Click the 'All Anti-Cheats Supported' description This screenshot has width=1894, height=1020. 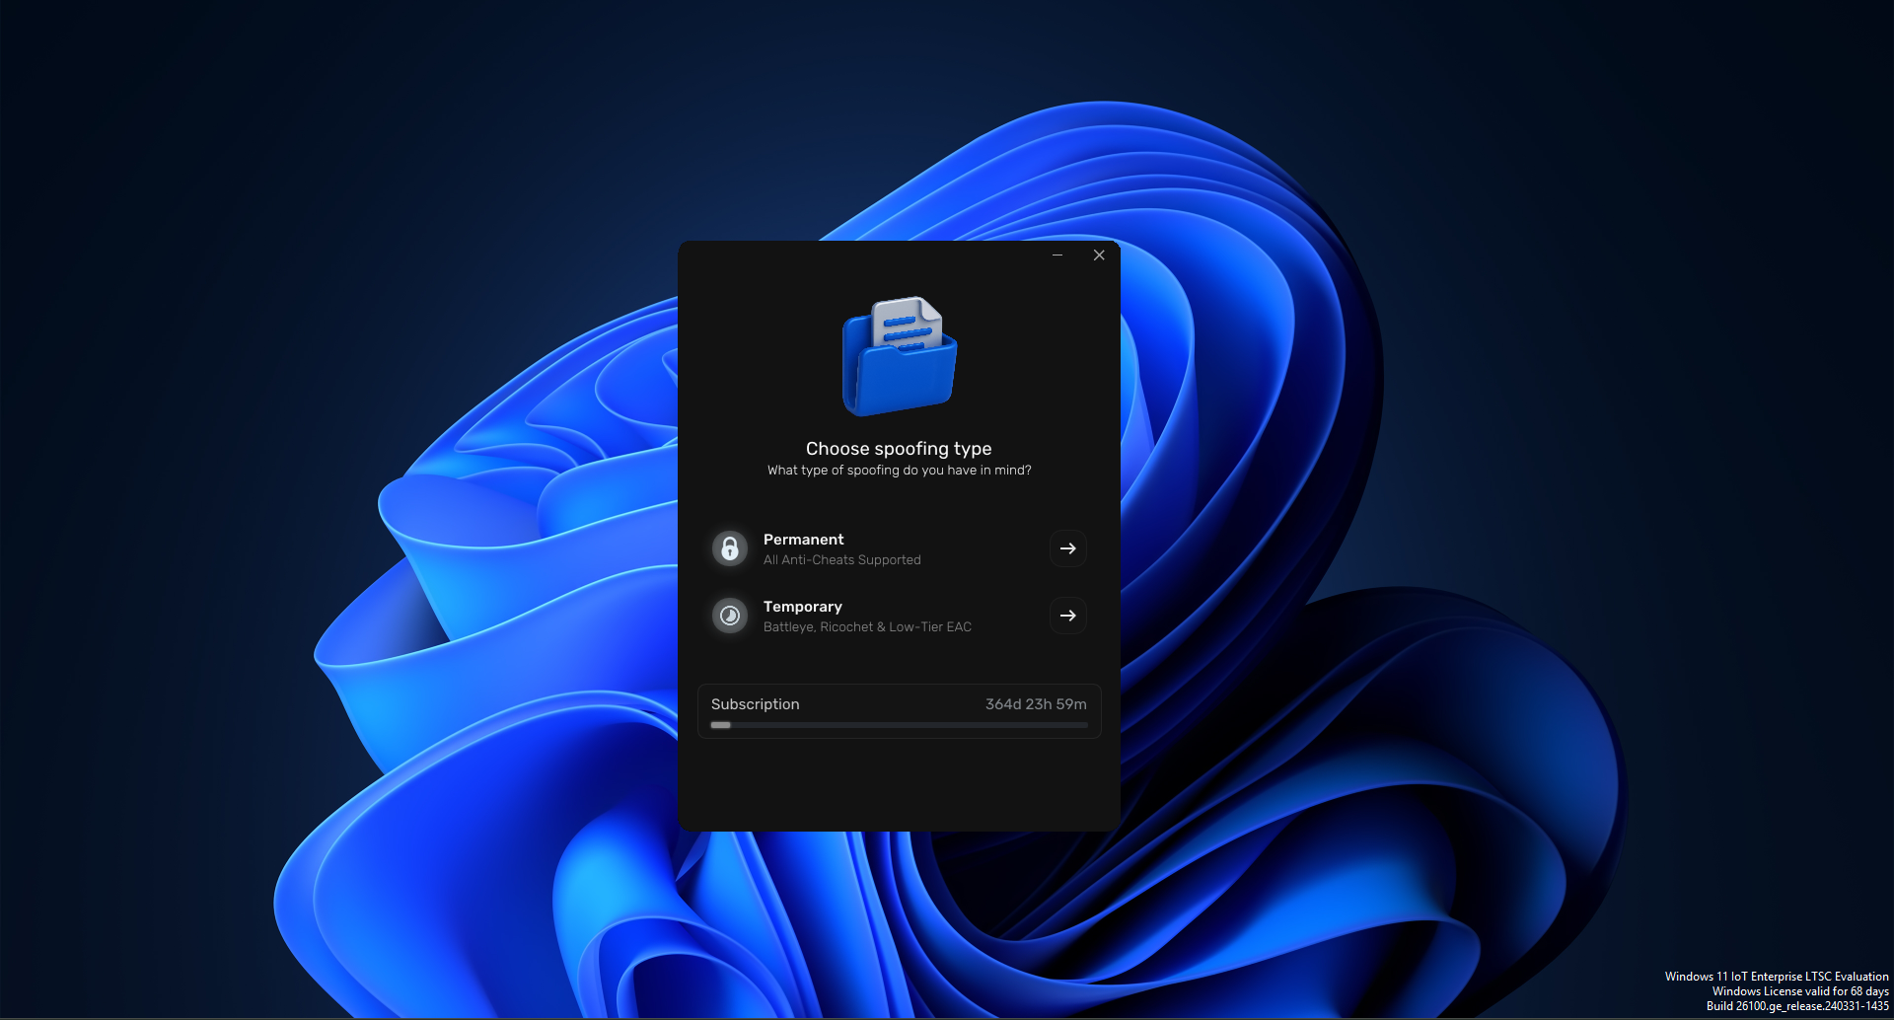coord(841,560)
